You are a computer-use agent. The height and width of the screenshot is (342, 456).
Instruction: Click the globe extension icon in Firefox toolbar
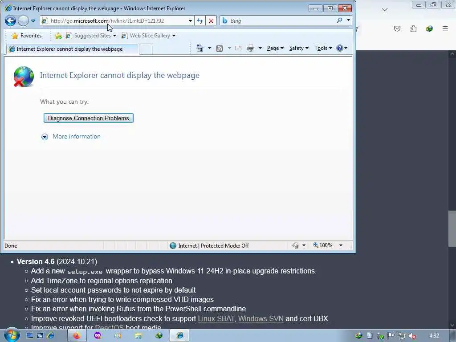[x=429, y=28]
